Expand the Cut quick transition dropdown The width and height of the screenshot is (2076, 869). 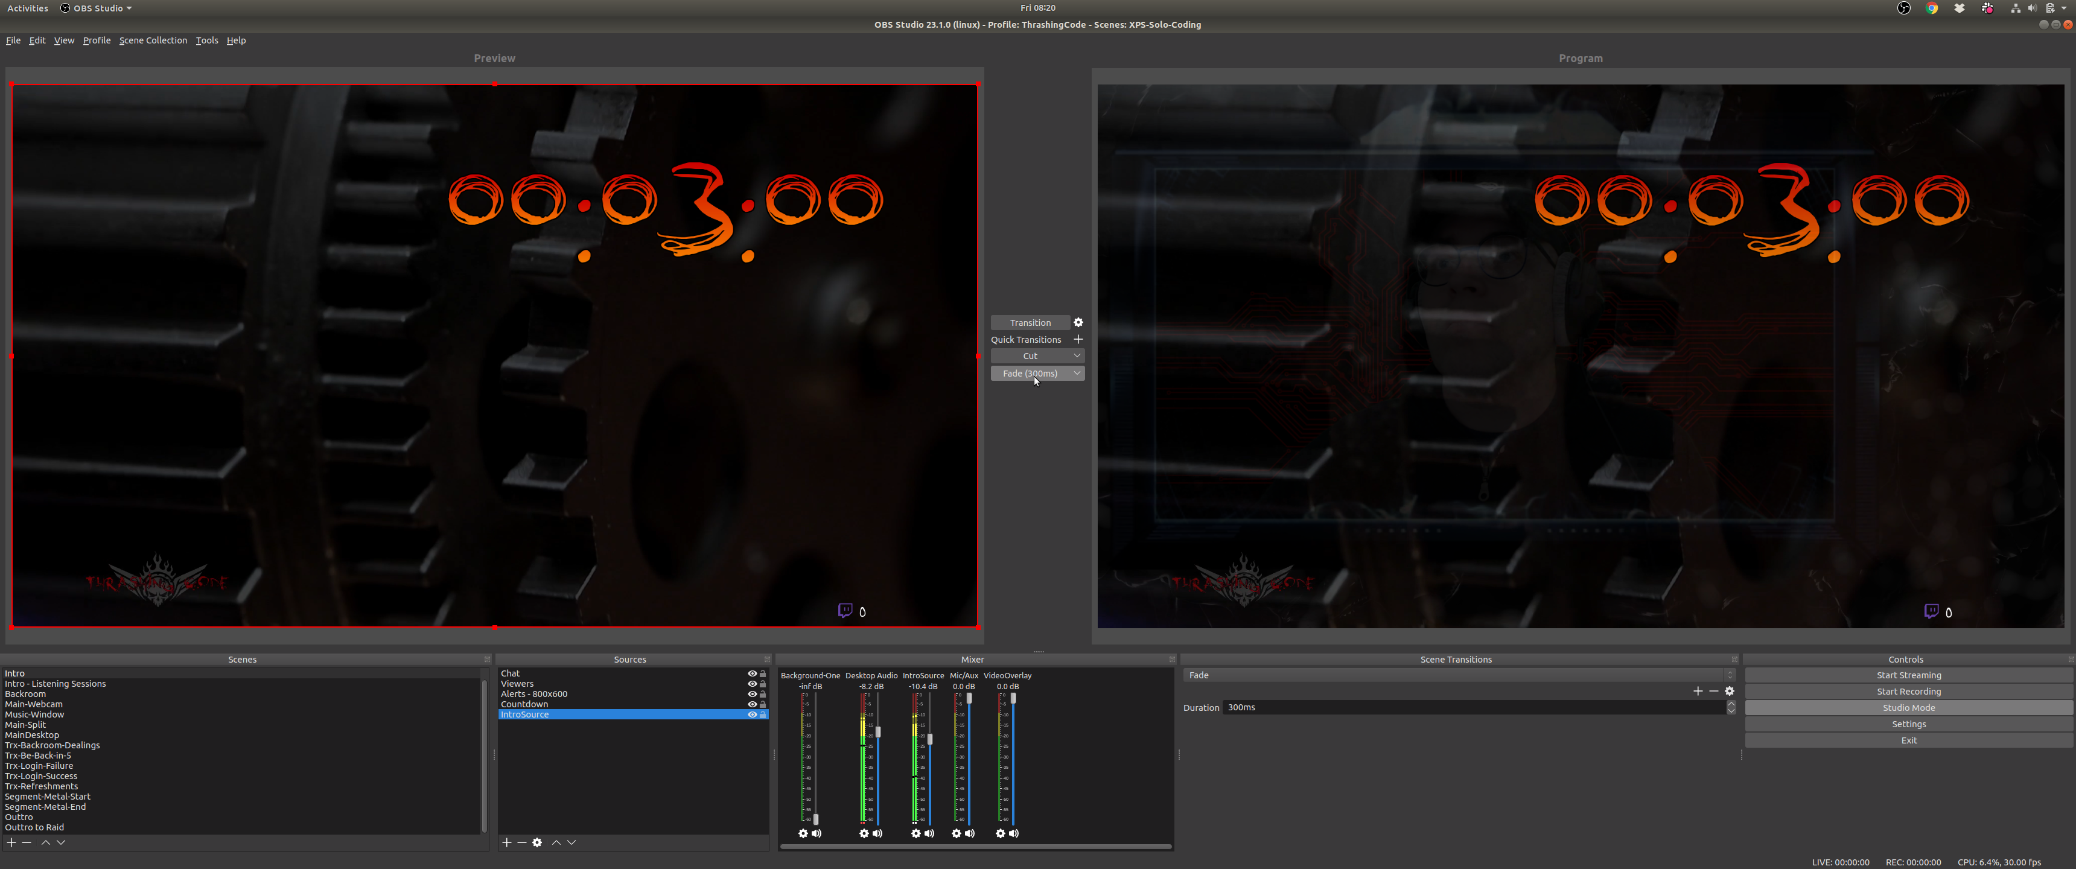pos(1077,355)
